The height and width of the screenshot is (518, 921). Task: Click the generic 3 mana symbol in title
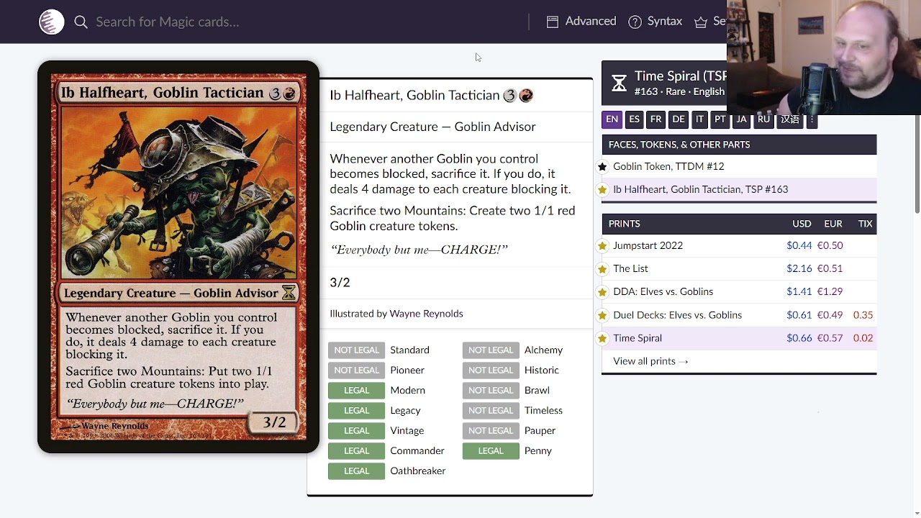pyautogui.click(x=509, y=95)
